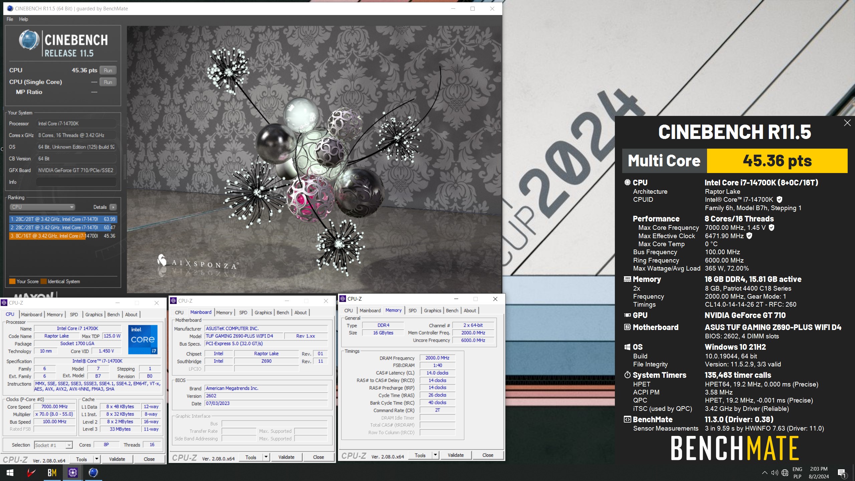The height and width of the screenshot is (481, 855).
Task: Open the Cinebench Help menu
Action: (23, 19)
